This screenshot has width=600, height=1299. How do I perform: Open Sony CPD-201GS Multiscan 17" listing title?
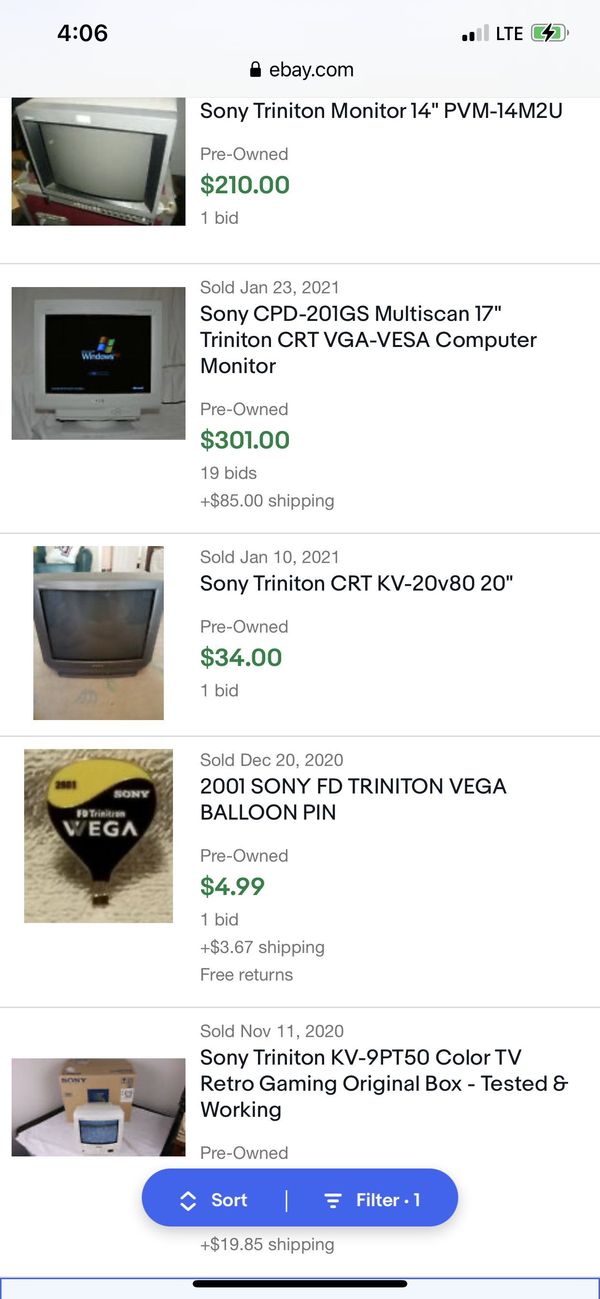click(368, 339)
